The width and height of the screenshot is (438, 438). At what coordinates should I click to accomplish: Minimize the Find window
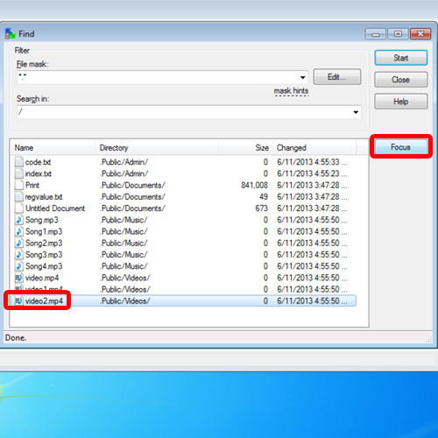pyautogui.click(x=376, y=34)
